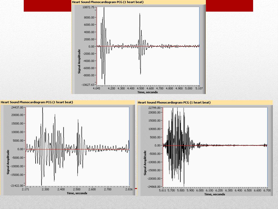Image resolution: width=278 pixels, height=209 pixels.
Task: Click the 5.611 start time label
Action: click(x=162, y=190)
